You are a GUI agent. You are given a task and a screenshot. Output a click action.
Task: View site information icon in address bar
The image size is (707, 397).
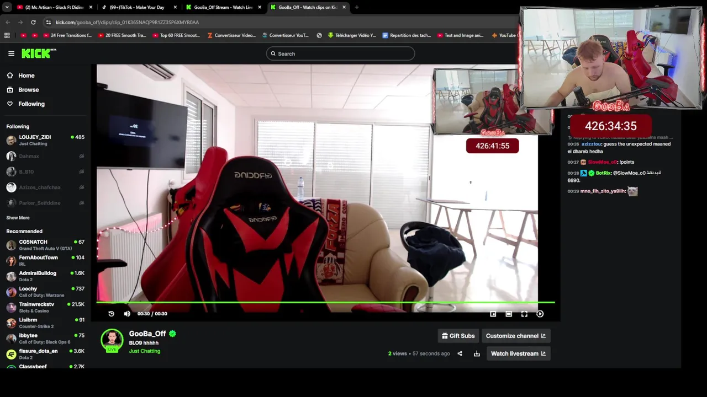49,22
